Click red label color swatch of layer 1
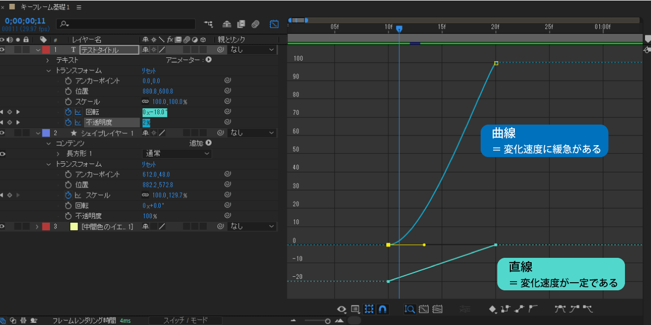Viewport: 651px width, 325px height. coord(46,50)
